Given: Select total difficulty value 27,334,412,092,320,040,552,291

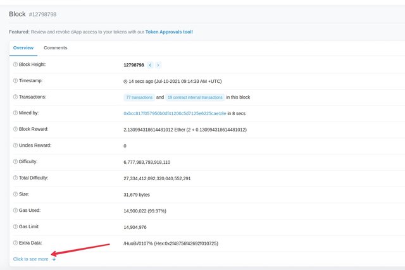Looking at the screenshot, I should point(157,178).
